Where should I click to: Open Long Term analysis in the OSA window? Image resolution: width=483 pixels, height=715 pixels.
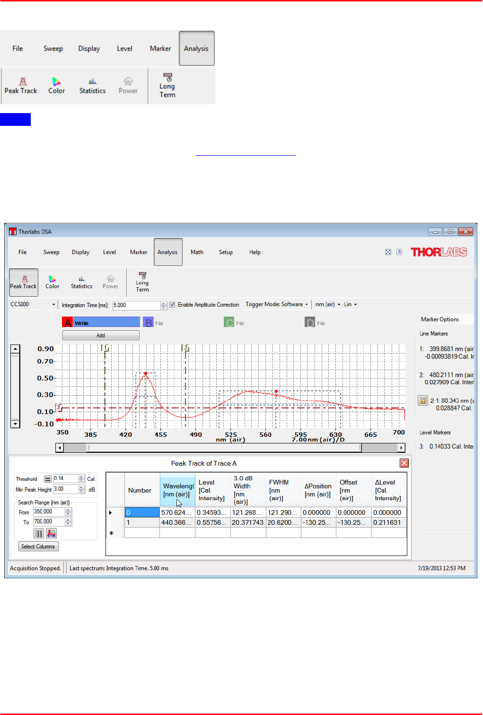point(142,282)
